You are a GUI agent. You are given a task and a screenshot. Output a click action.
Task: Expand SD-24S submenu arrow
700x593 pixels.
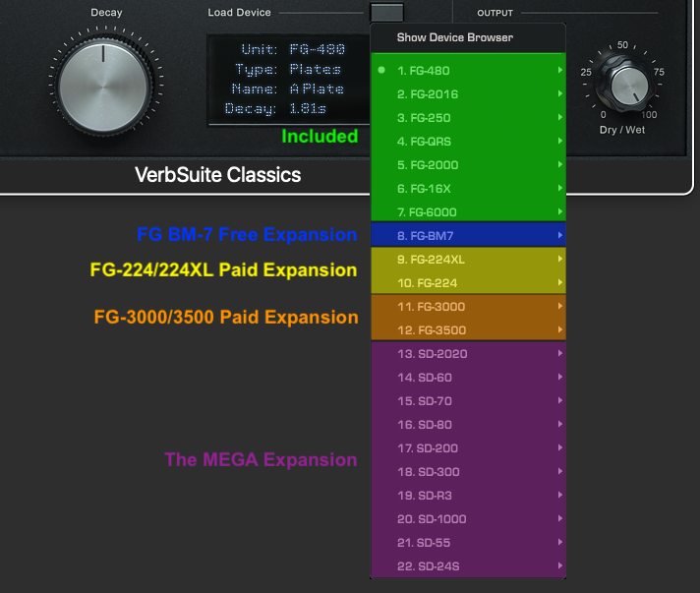pos(559,565)
